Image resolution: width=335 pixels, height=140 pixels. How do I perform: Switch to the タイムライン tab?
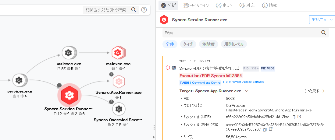click(196, 5)
